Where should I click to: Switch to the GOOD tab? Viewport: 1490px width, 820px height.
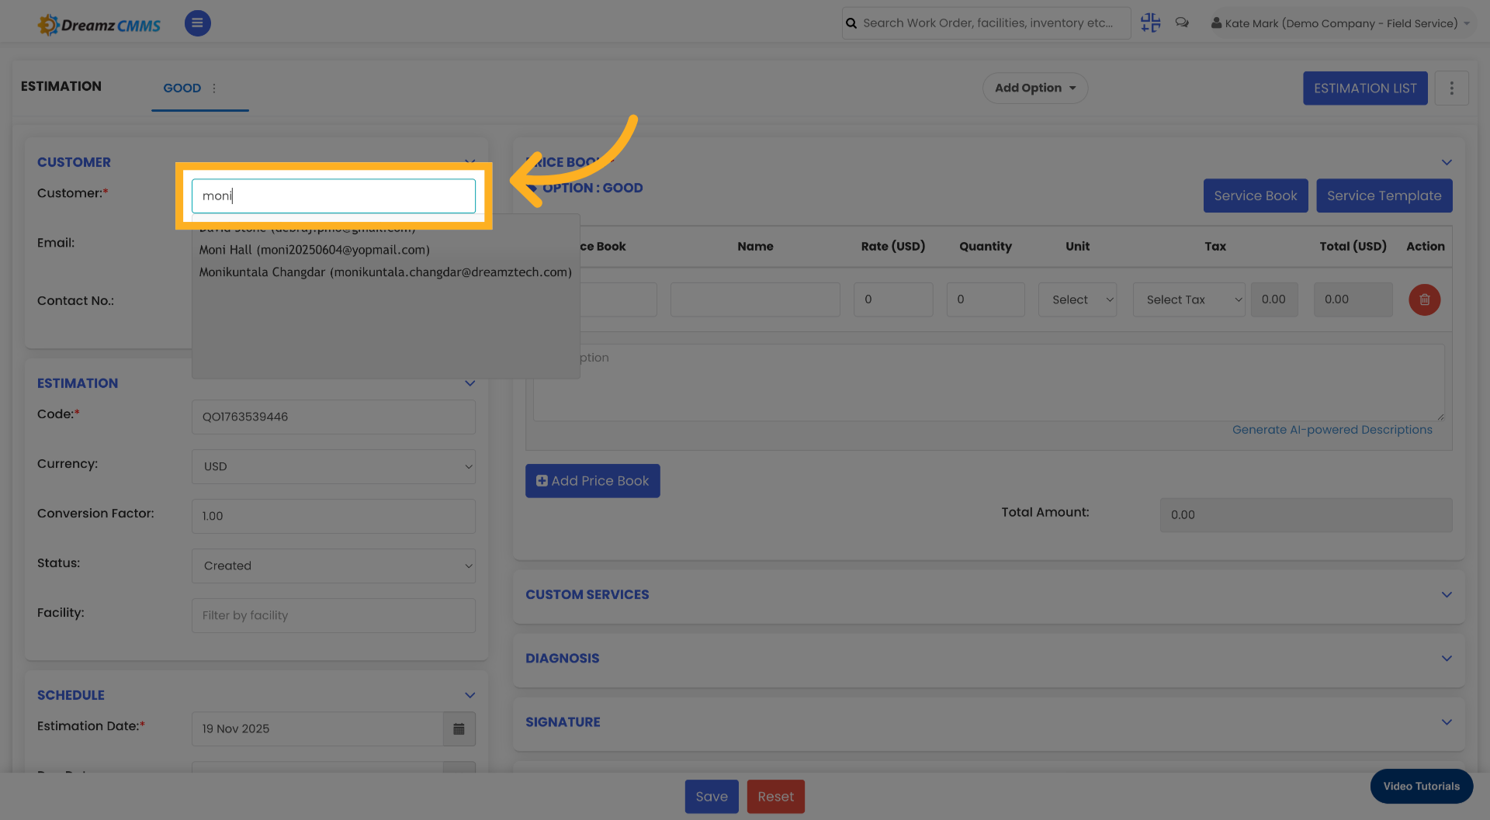[x=182, y=88]
